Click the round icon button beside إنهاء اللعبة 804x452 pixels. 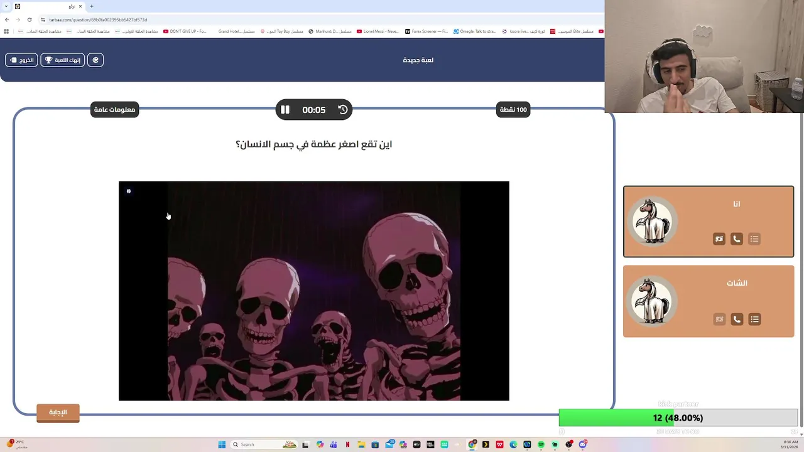pyautogui.click(x=95, y=60)
